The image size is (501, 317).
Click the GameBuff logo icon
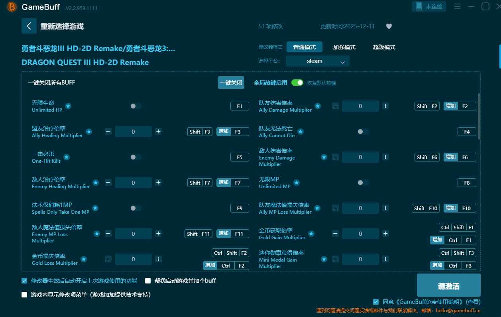(x=12, y=7)
